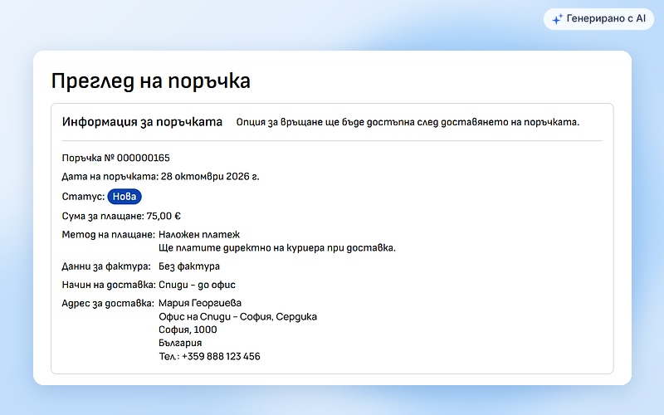Click the 'Данни за фактура:' label

pyautogui.click(x=106, y=266)
